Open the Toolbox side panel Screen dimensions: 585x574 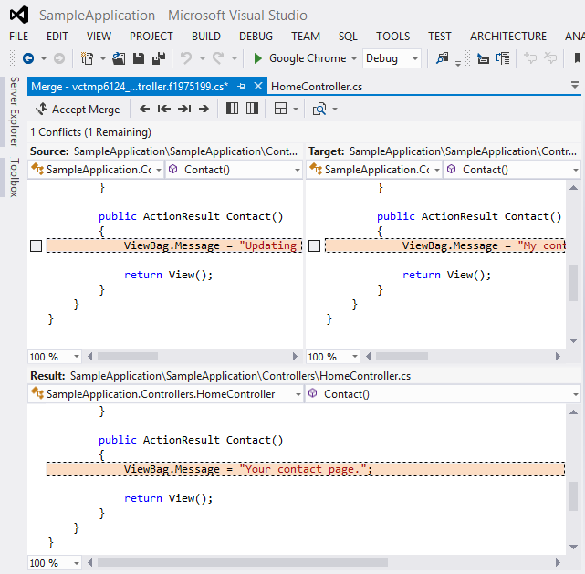tap(15, 178)
